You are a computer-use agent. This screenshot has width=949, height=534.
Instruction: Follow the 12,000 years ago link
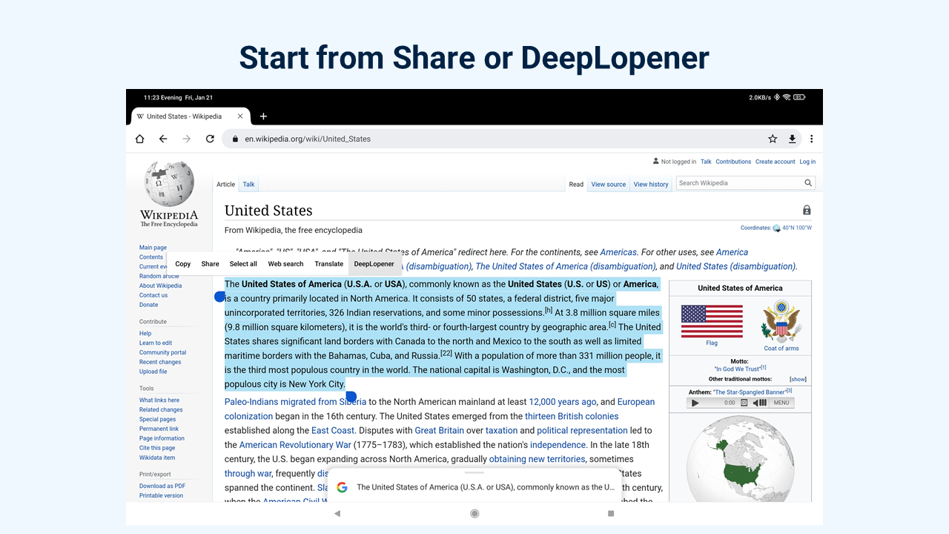[562, 402]
